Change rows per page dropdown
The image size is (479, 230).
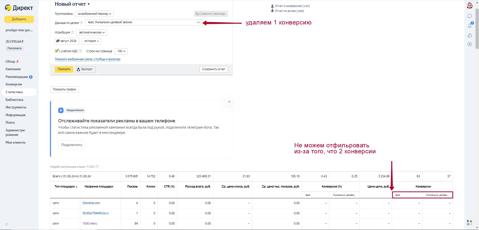pos(121,51)
